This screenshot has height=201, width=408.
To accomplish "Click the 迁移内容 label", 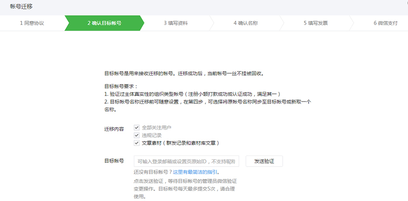I will 114,129.
